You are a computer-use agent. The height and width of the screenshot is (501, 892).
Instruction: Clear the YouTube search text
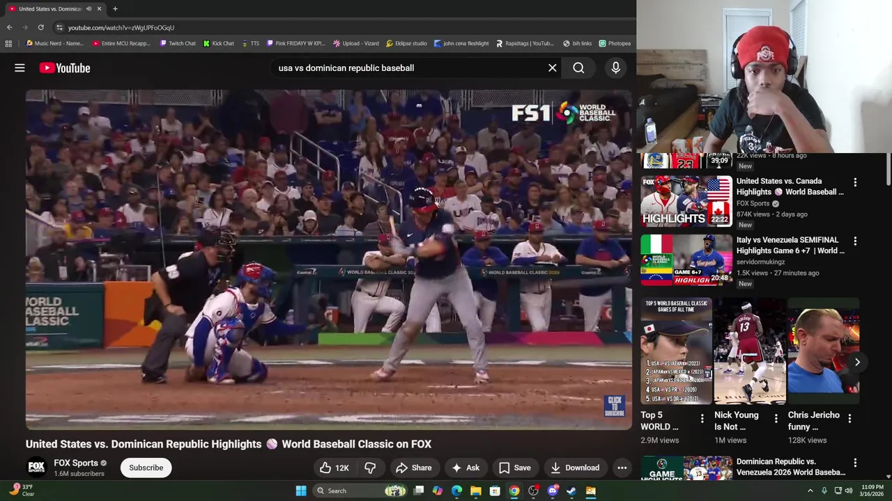(x=553, y=67)
